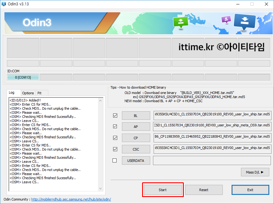Click the log scrollbar up arrow

100,101
